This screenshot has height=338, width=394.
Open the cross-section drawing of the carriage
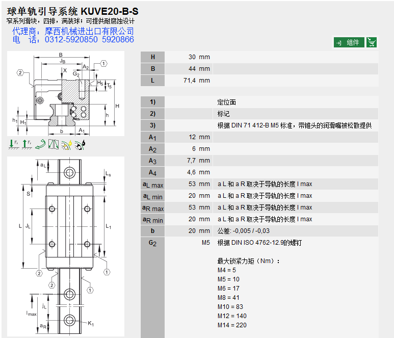(x=65, y=93)
